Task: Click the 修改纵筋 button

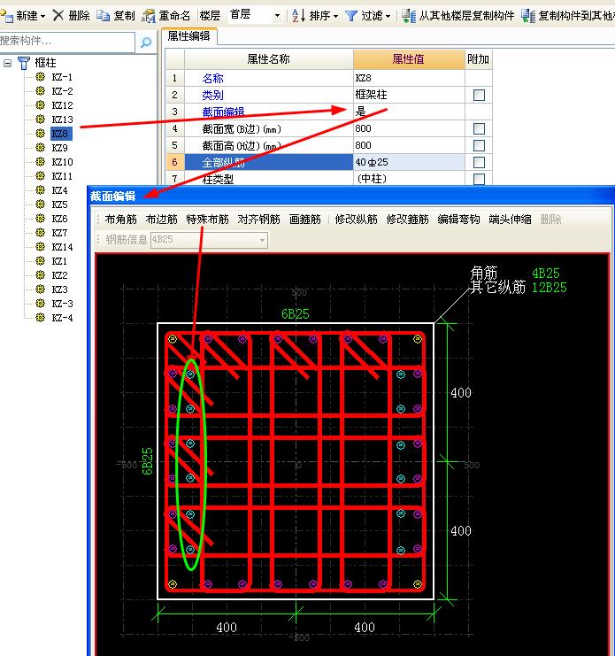Action: pos(357,220)
